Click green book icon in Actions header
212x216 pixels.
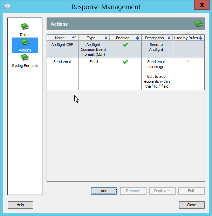click(198, 24)
